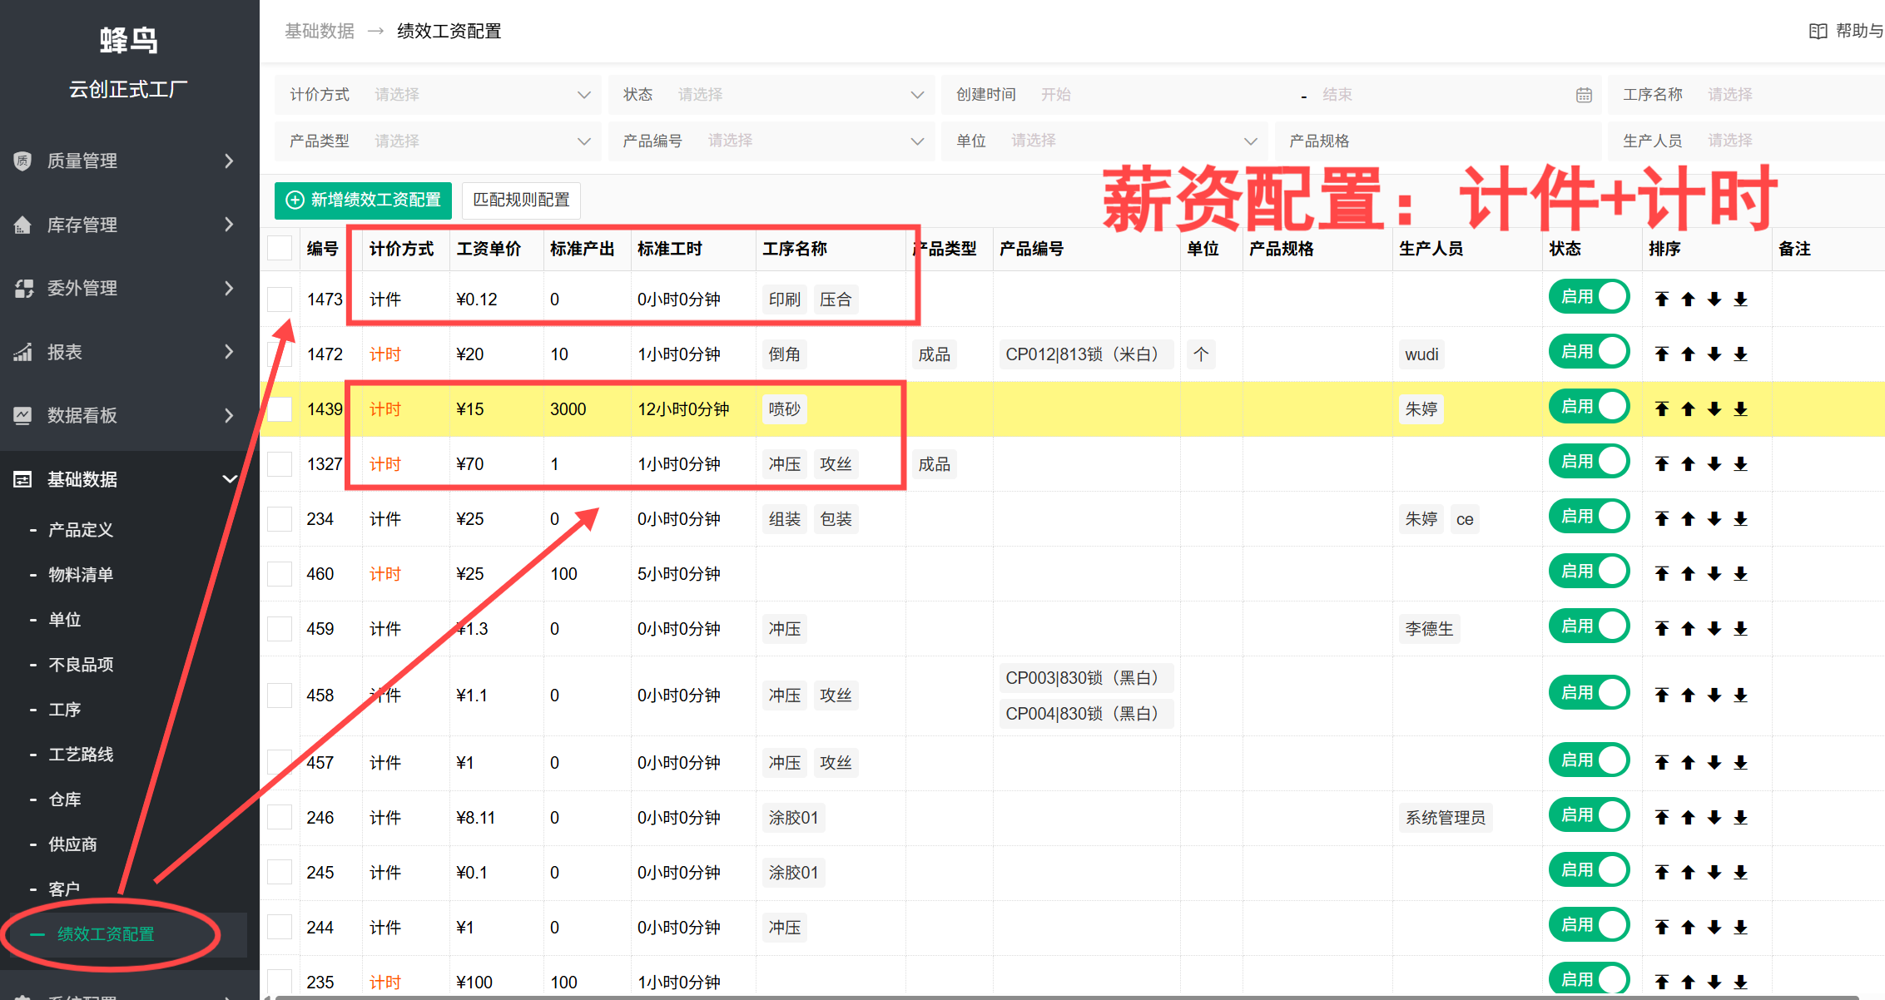Click move-to-bottom arrow in row 1472
This screenshot has height=1000, width=1885.
click(1740, 354)
